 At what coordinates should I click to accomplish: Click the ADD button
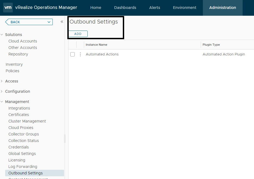click(78, 34)
